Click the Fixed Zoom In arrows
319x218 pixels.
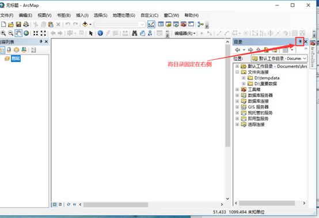(x=36, y=33)
